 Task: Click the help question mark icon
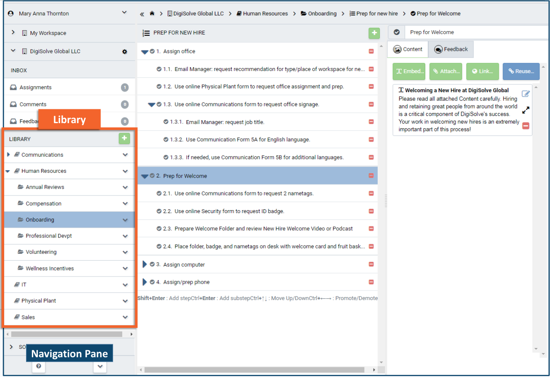point(39,366)
